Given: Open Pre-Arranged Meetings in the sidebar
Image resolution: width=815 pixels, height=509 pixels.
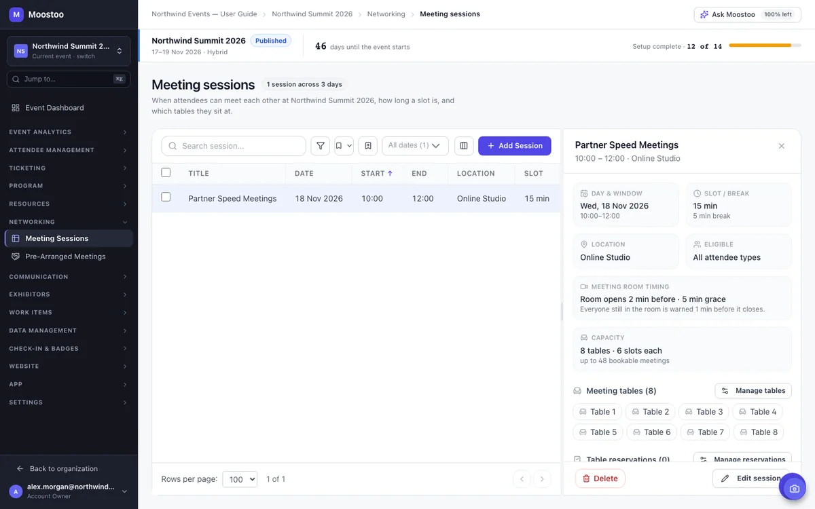Looking at the screenshot, I should pyautogui.click(x=69, y=257).
